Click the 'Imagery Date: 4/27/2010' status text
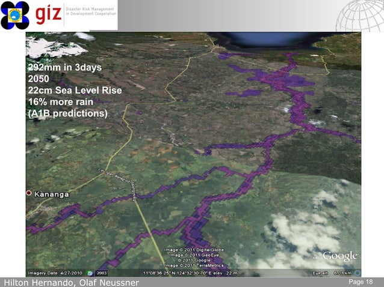Image resolution: width=384 pixels, height=287 pixels. (55, 273)
